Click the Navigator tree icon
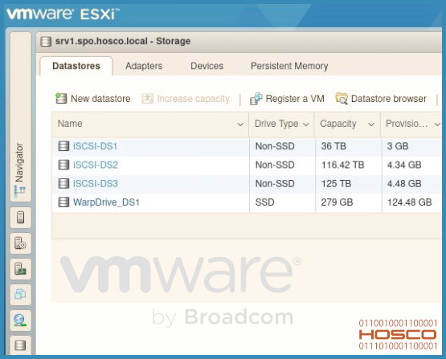Image resolution: width=446 pixels, height=359 pixels. coord(19,191)
